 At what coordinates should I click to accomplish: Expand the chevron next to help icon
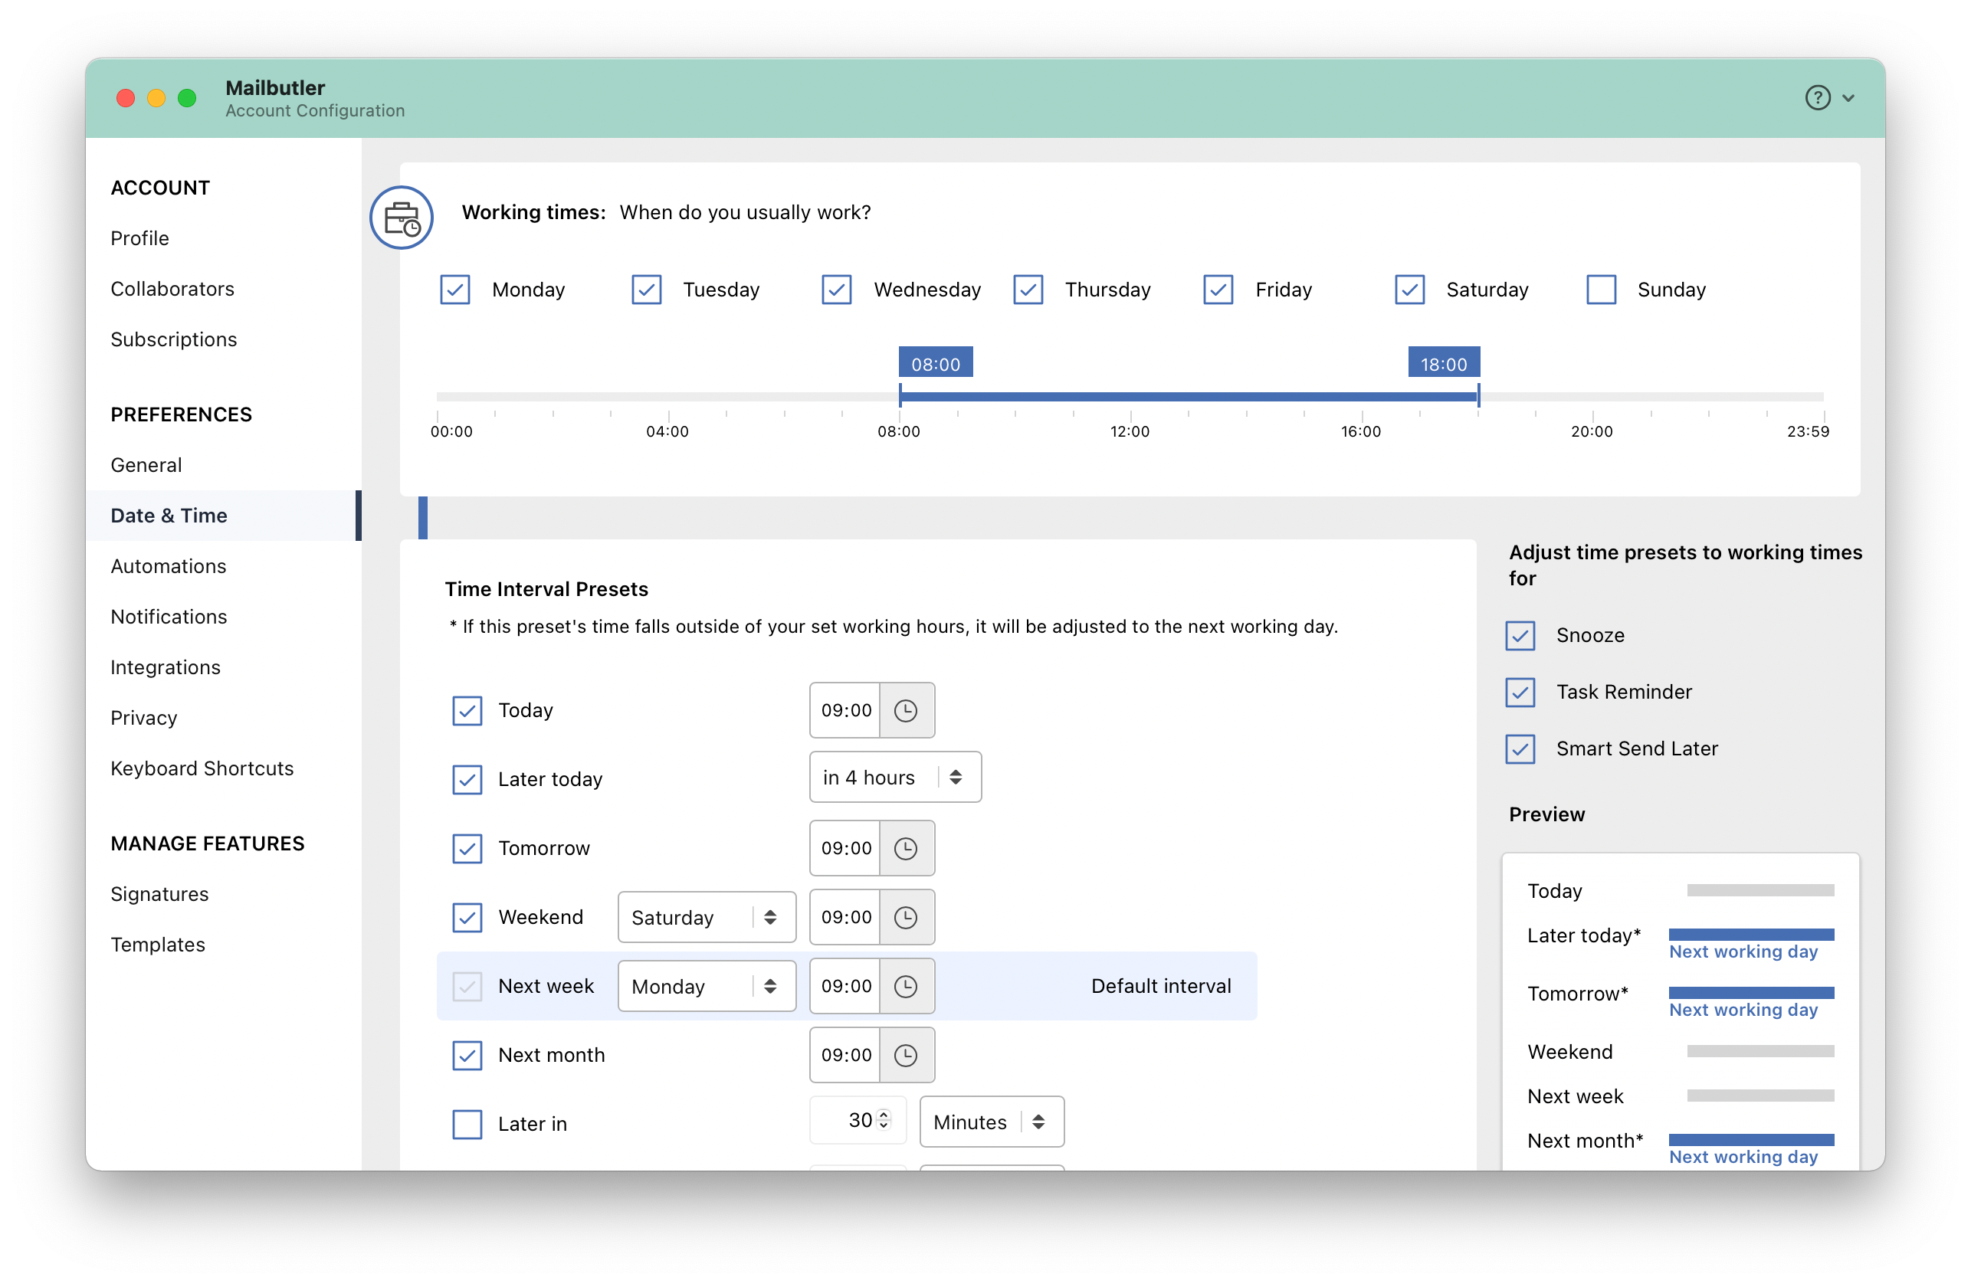click(1848, 98)
